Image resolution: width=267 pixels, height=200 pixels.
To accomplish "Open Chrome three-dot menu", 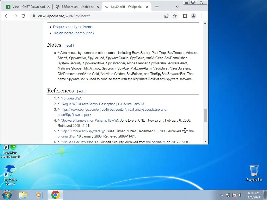I will point(202,16).
